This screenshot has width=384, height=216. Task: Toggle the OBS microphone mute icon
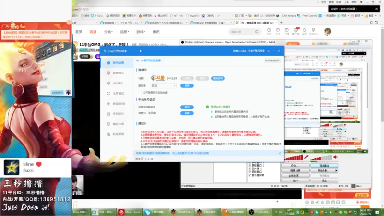[x=306, y=157]
